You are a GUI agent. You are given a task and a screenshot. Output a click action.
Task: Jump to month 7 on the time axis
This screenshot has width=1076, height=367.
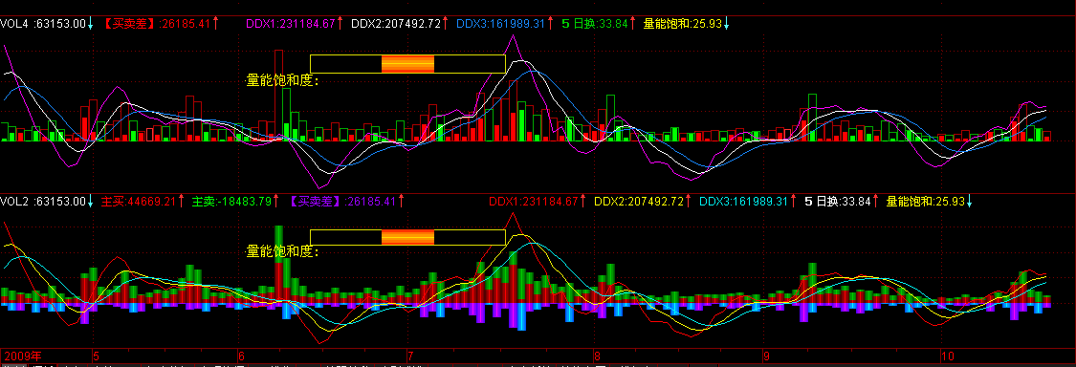[410, 356]
